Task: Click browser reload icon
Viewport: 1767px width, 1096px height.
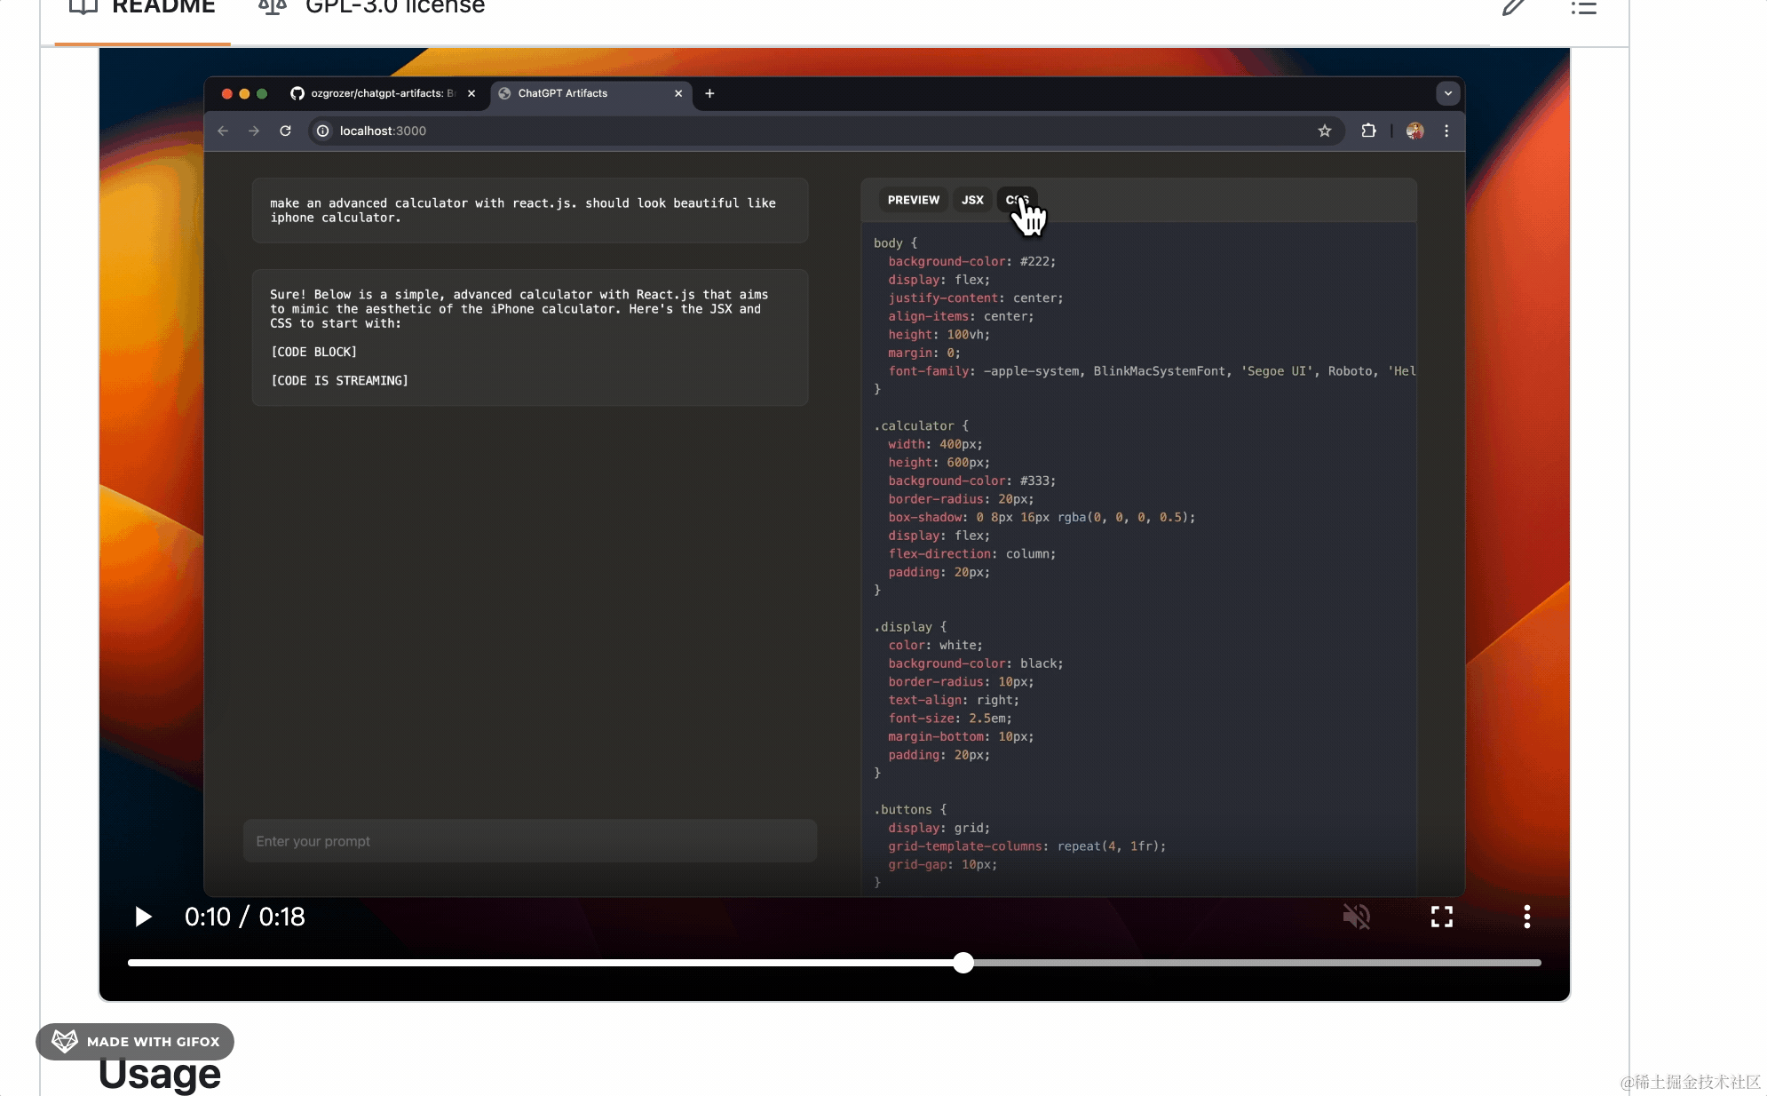Action: [x=285, y=131]
